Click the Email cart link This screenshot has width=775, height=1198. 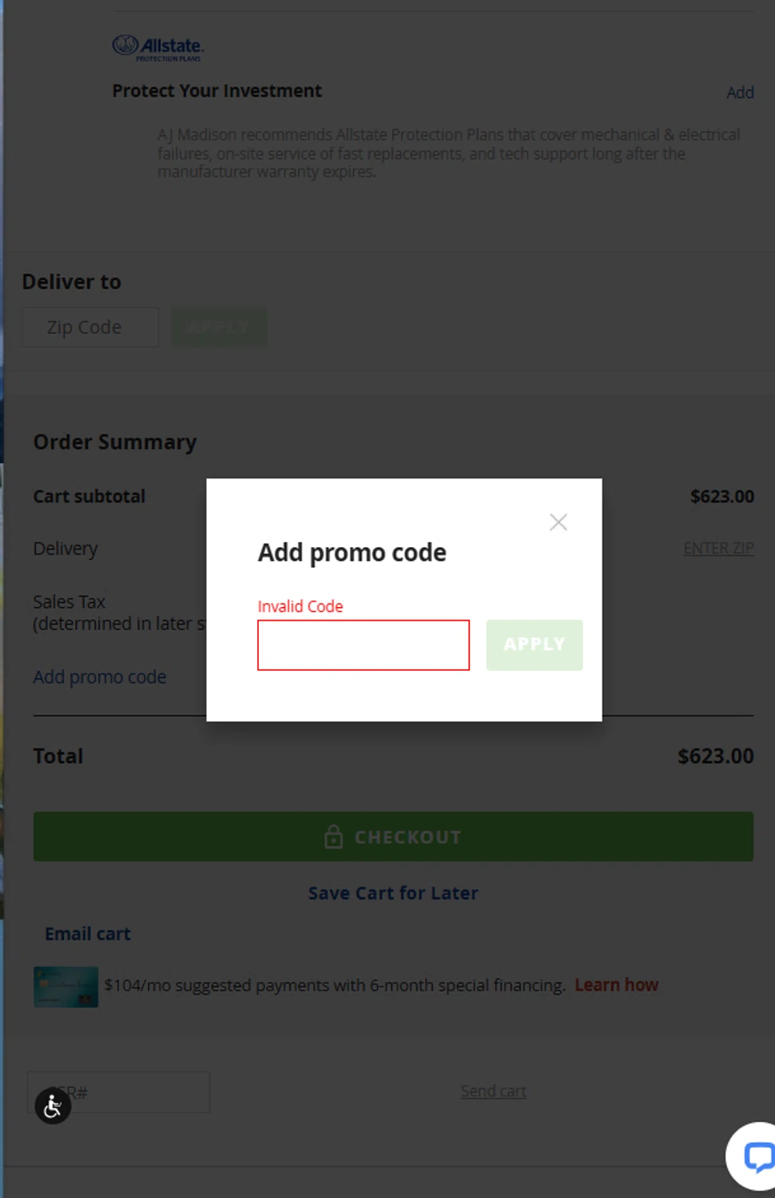pos(88,934)
